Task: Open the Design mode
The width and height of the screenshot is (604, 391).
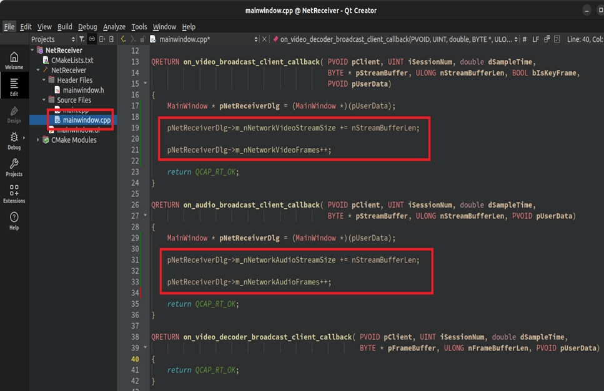Action: pos(14,115)
